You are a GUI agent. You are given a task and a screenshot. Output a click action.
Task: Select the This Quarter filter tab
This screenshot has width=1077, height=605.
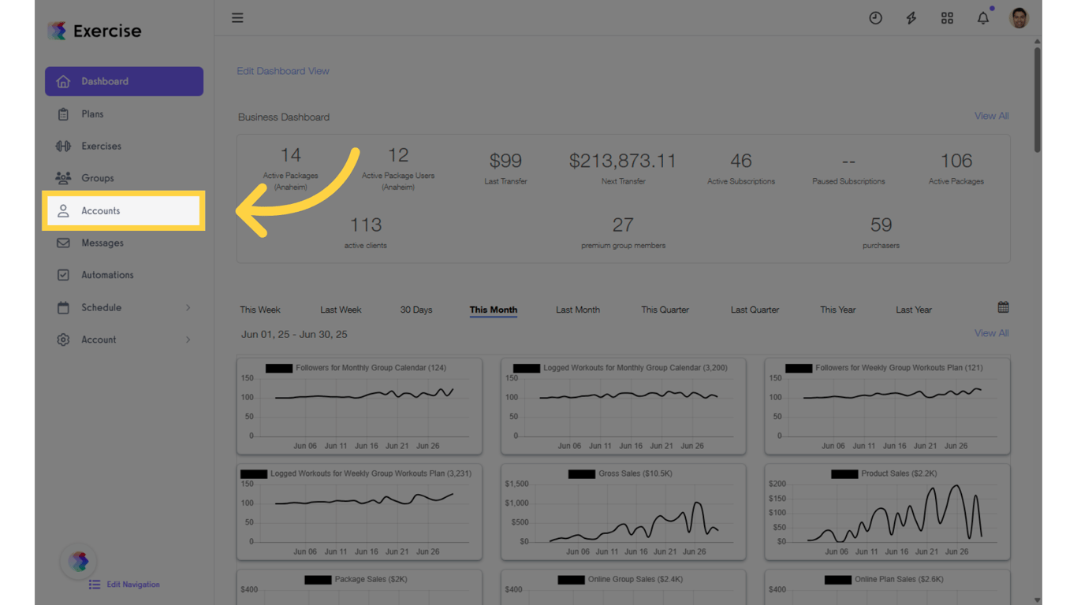tap(664, 310)
